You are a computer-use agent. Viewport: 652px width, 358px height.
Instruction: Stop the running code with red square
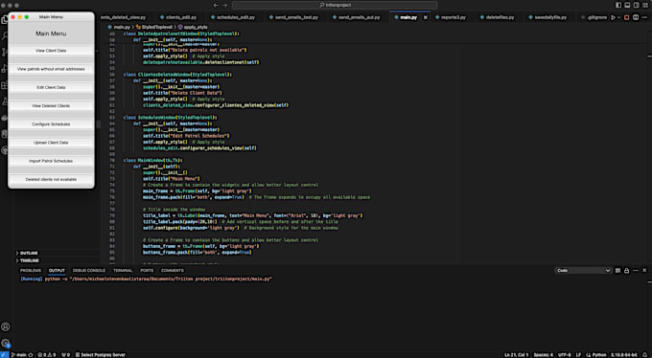pyautogui.click(x=627, y=17)
